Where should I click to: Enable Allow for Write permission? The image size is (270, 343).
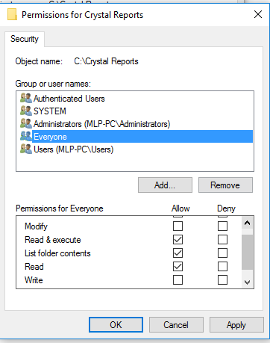pyautogui.click(x=178, y=280)
